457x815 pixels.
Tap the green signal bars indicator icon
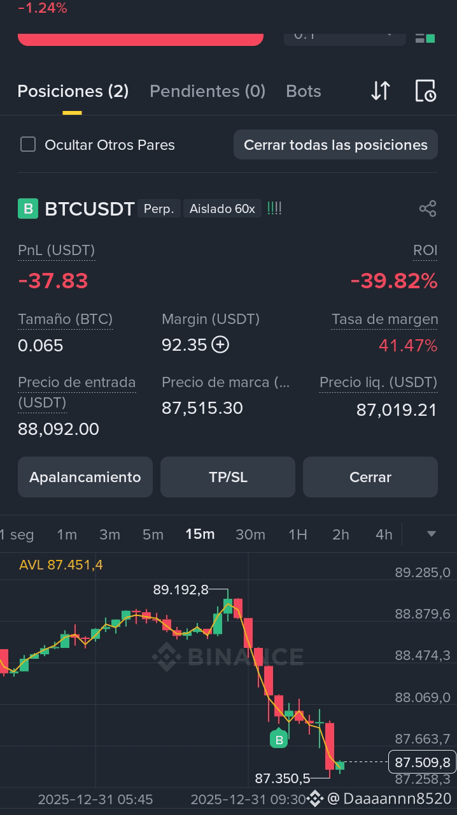click(x=274, y=208)
